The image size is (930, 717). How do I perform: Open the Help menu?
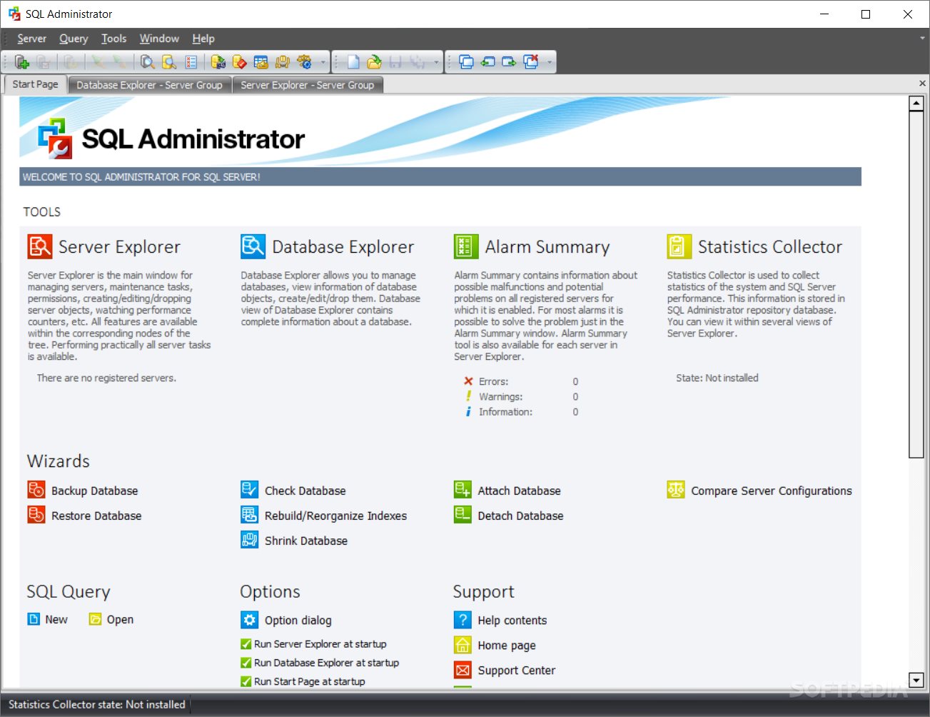pos(203,39)
